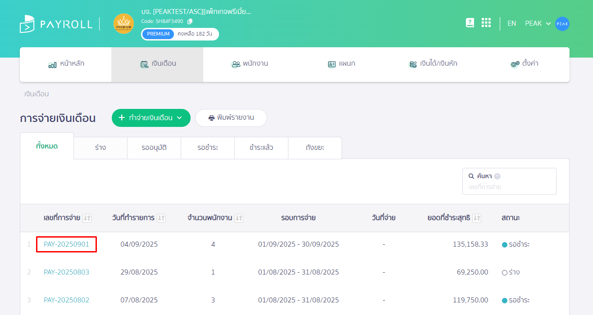593x315 pixels.
Task: Click the ทำจ่ายเงินเดือน button
Action: point(151,118)
